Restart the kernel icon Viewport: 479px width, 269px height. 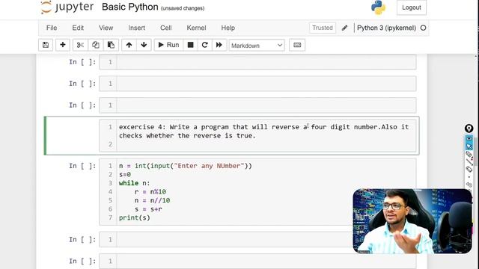[x=204, y=45]
